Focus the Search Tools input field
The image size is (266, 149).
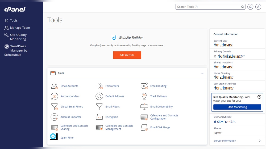click(x=210, y=7)
